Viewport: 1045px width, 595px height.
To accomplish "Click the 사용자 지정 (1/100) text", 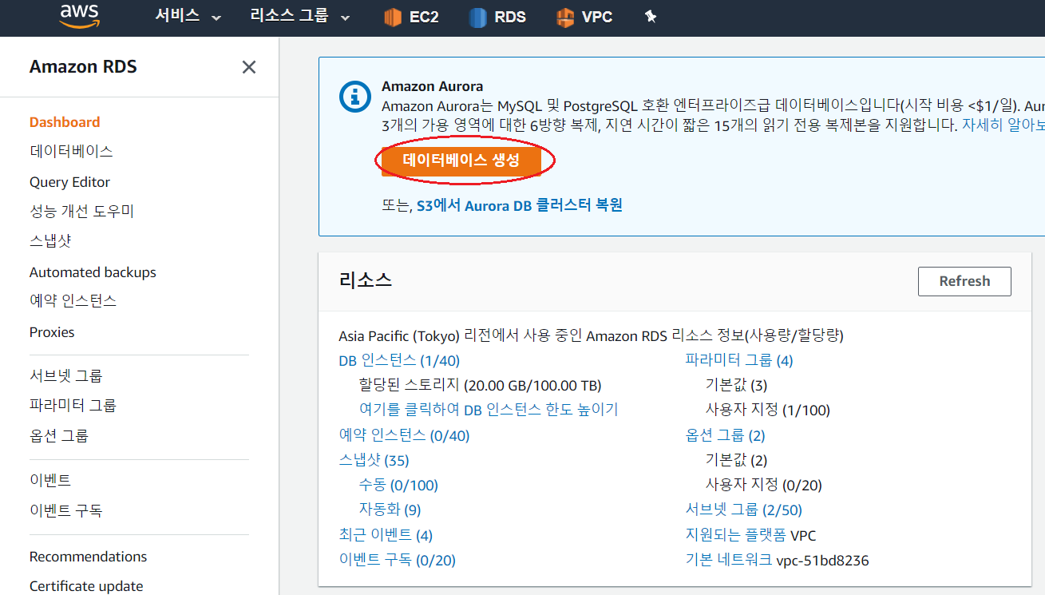I will [x=768, y=411].
